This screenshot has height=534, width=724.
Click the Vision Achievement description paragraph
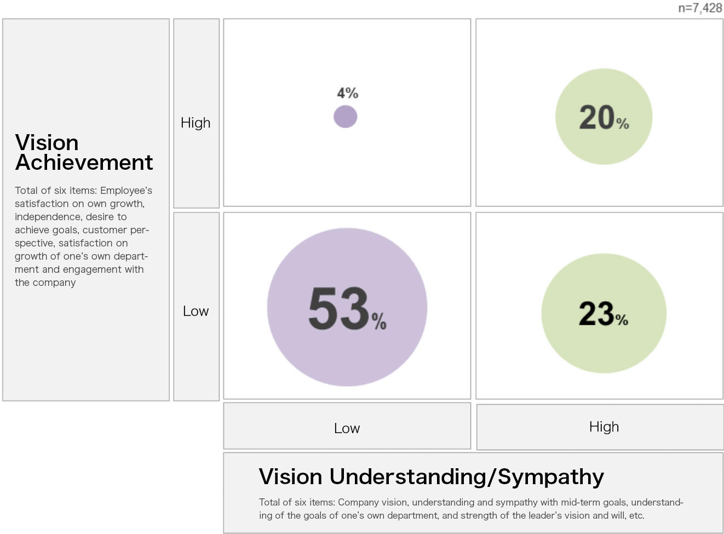point(84,237)
